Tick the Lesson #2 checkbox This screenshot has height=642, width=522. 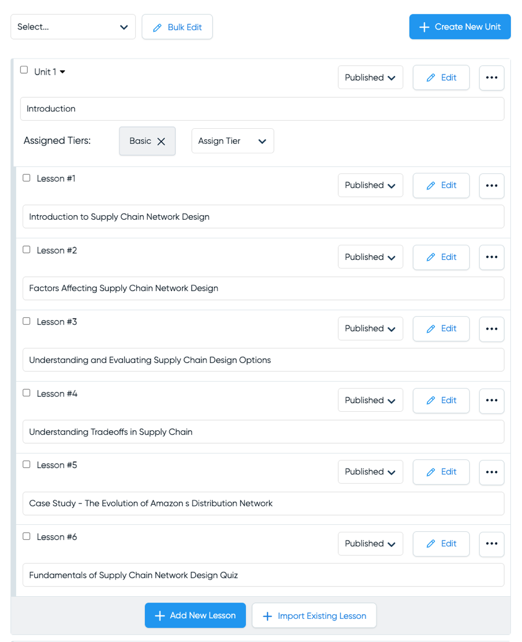pyautogui.click(x=27, y=250)
